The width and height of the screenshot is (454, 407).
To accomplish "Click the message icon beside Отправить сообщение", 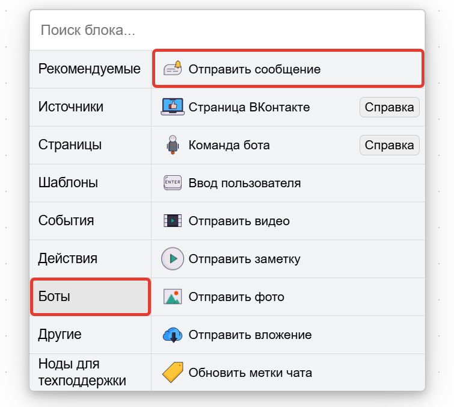I will (173, 69).
